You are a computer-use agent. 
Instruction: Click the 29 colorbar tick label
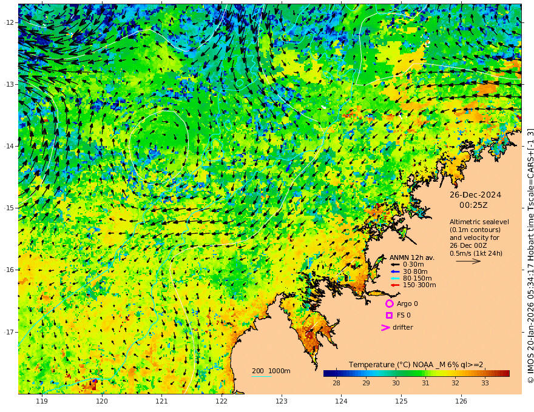coord(366,383)
